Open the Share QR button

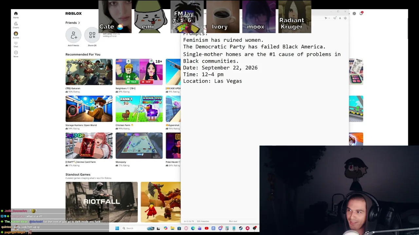tap(92, 35)
